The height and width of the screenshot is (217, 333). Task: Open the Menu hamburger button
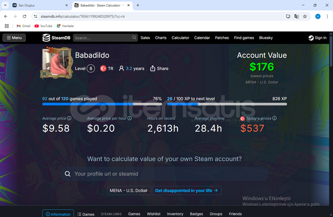pyautogui.click(x=14, y=38)
